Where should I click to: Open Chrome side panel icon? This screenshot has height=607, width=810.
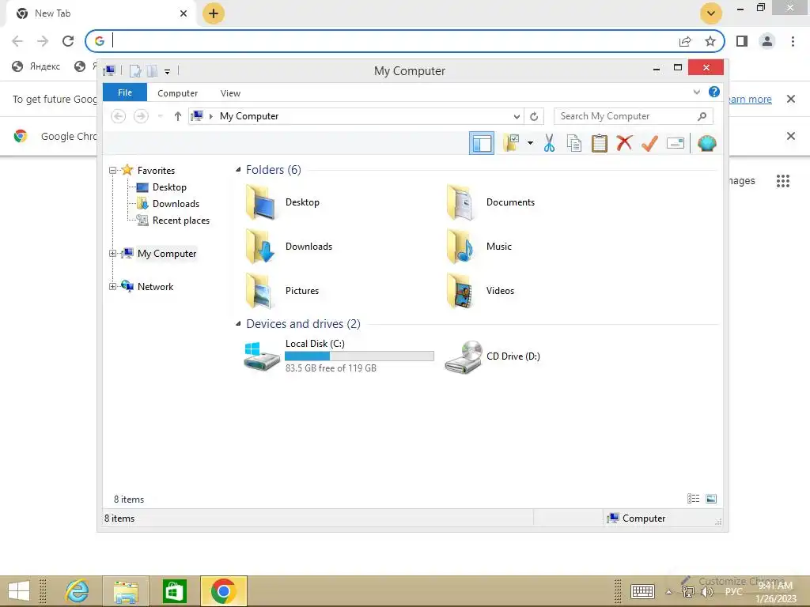(742, 41)
